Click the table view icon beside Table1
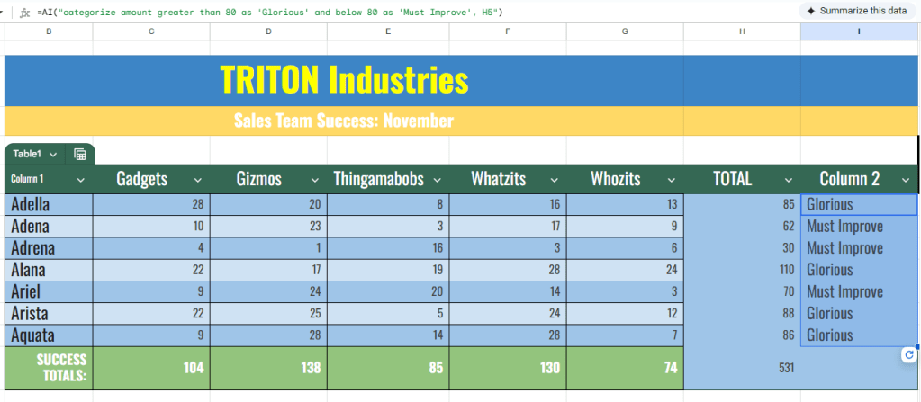The image size is (921, 402). (79, 155)
